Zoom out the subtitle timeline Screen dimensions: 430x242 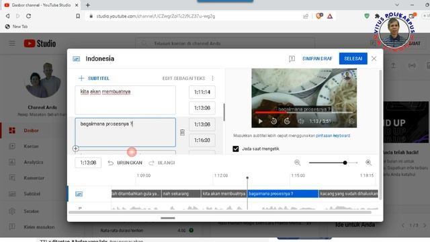point(297,163)
